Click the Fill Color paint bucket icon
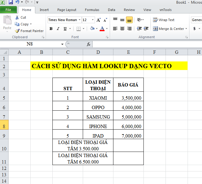202x184 pixels. [x=92, y=28]
